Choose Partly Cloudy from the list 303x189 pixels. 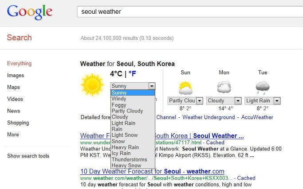(x=133, y=111)
